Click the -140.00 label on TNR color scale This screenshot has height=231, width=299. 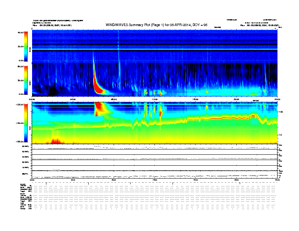click(x=20, y=123)
